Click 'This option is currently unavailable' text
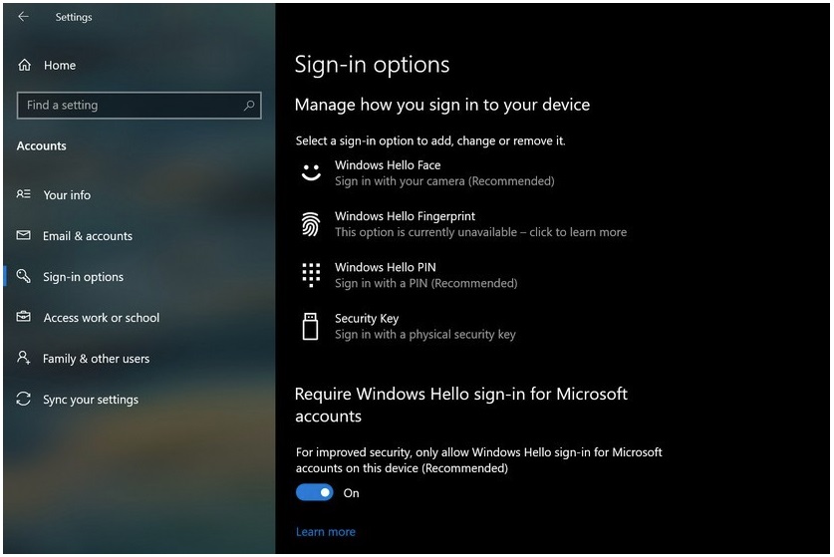The width and height of the screenshot is (834, 557). point(426,232)
